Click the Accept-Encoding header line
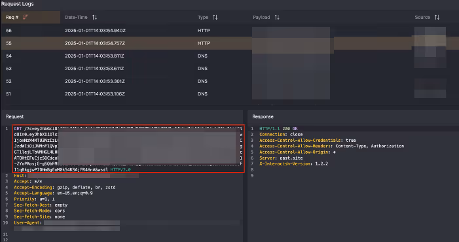Screen dimensions: 459x242 point(65,187)
